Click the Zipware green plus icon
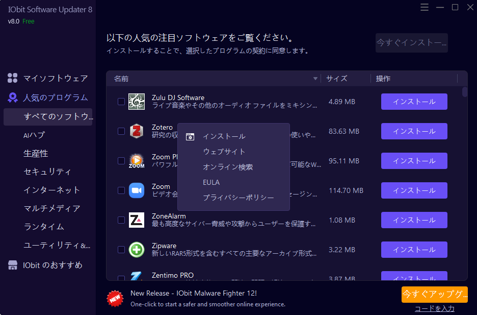 click(x=136, y=250)
